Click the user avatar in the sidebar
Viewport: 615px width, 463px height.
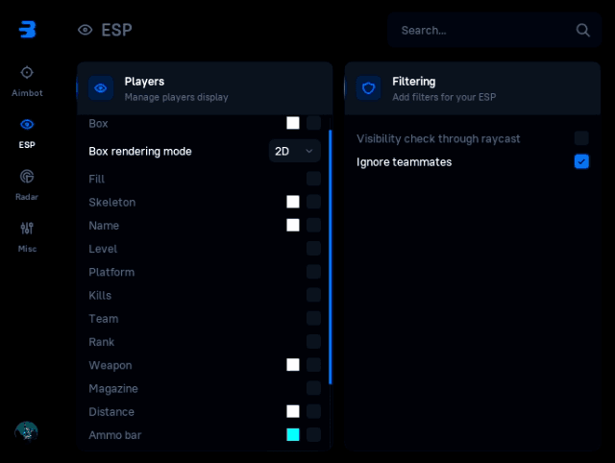(26, 432)
